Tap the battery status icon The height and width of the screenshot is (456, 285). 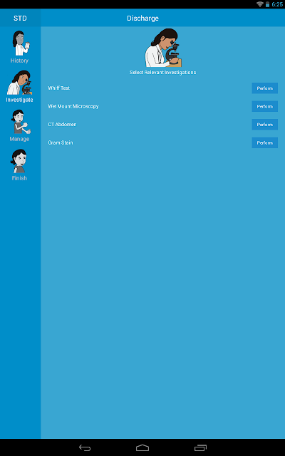point(267,4)
